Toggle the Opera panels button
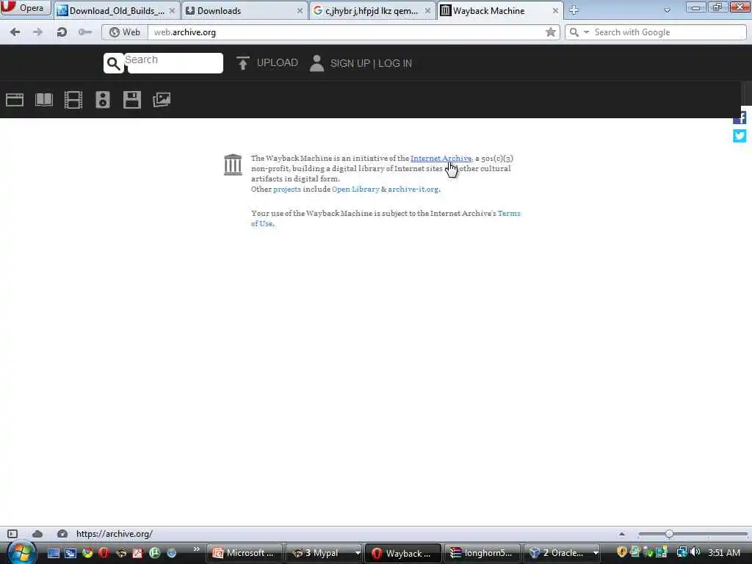The width and height of the screenshot is (752, 564). (x=12, y=534)
